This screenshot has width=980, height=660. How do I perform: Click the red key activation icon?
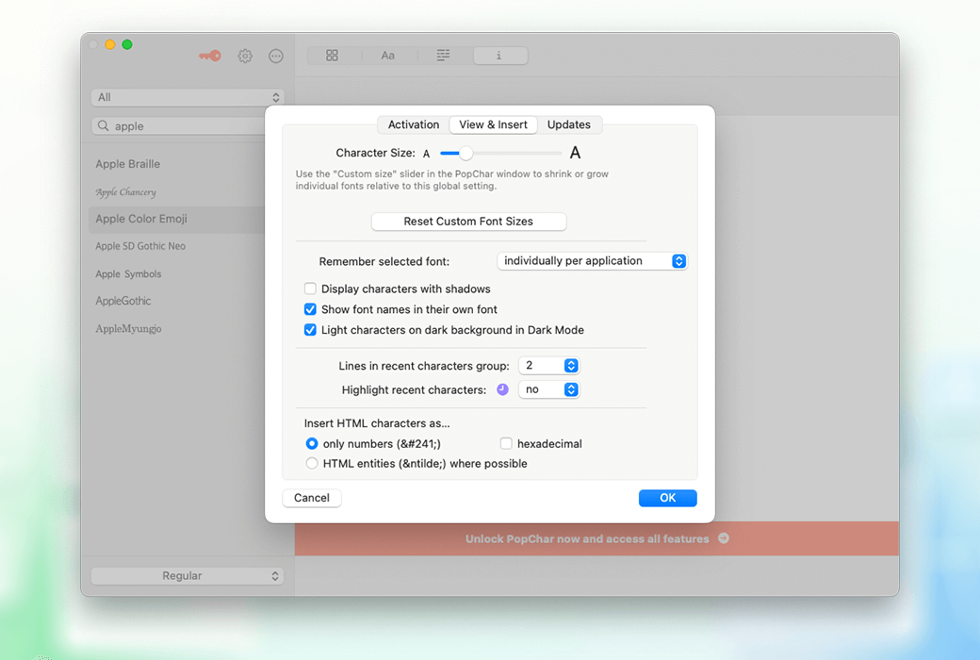(x=209, y=56)
